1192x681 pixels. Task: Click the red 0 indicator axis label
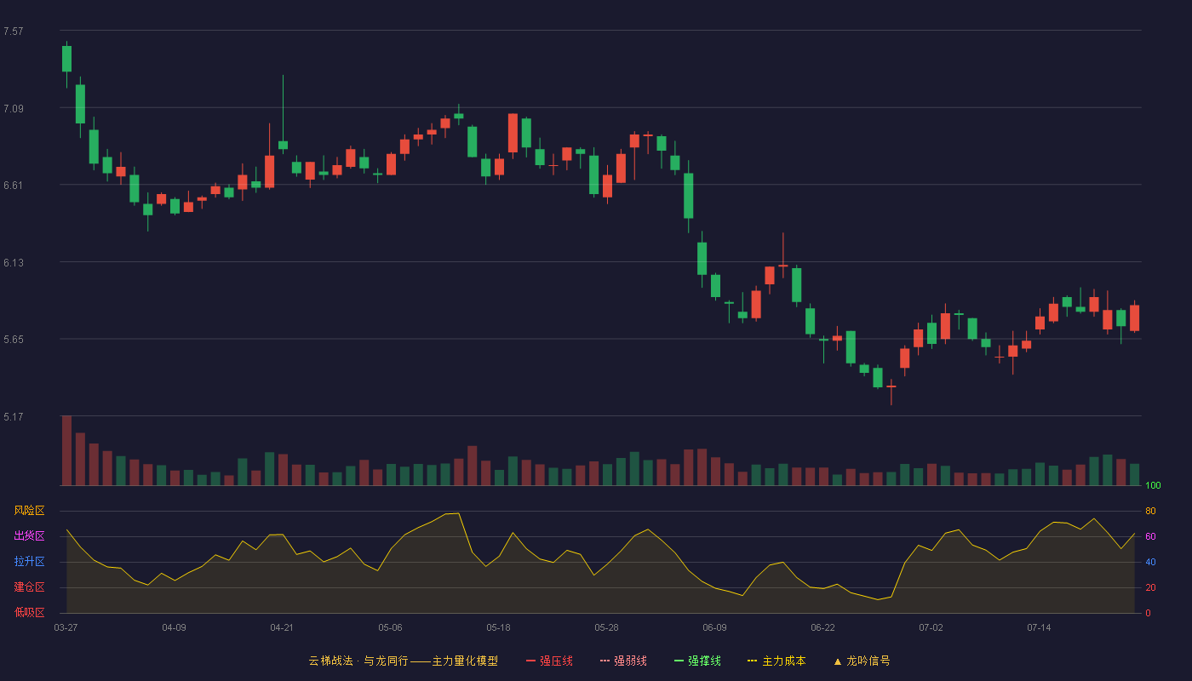(x=1148, y=613)
